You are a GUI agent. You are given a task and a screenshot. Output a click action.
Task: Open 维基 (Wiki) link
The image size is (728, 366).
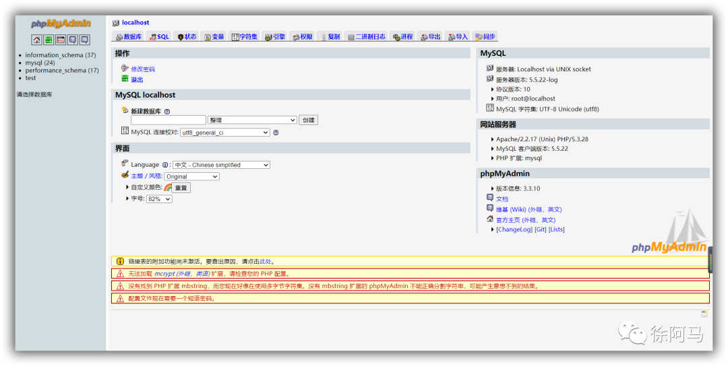tap(529, 209)
